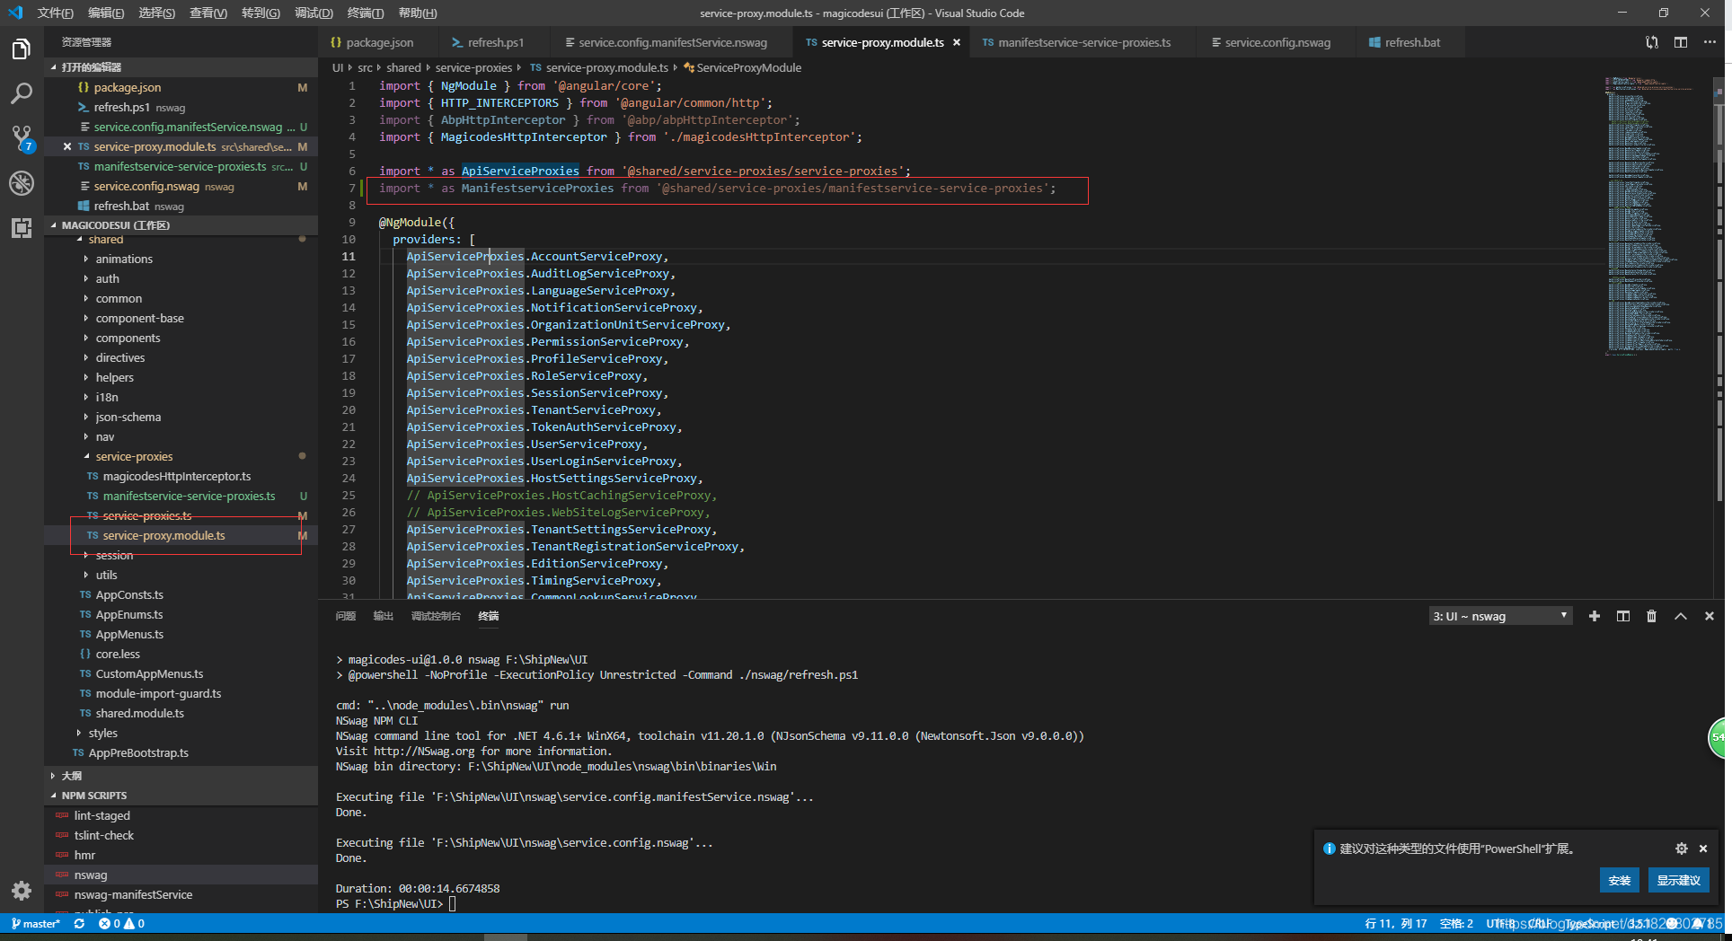
Task: Close the terminal panel
Action: tap(1710, 616)
